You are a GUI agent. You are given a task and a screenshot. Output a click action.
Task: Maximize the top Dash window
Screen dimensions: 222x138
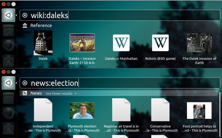[x=14, y=4]
